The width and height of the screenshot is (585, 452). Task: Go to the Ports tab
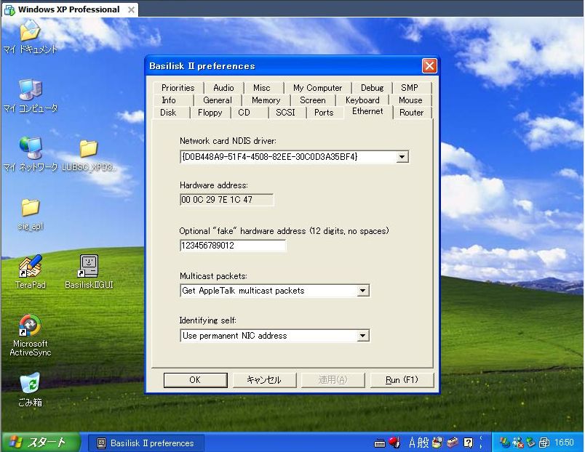[x=324, y=113]
